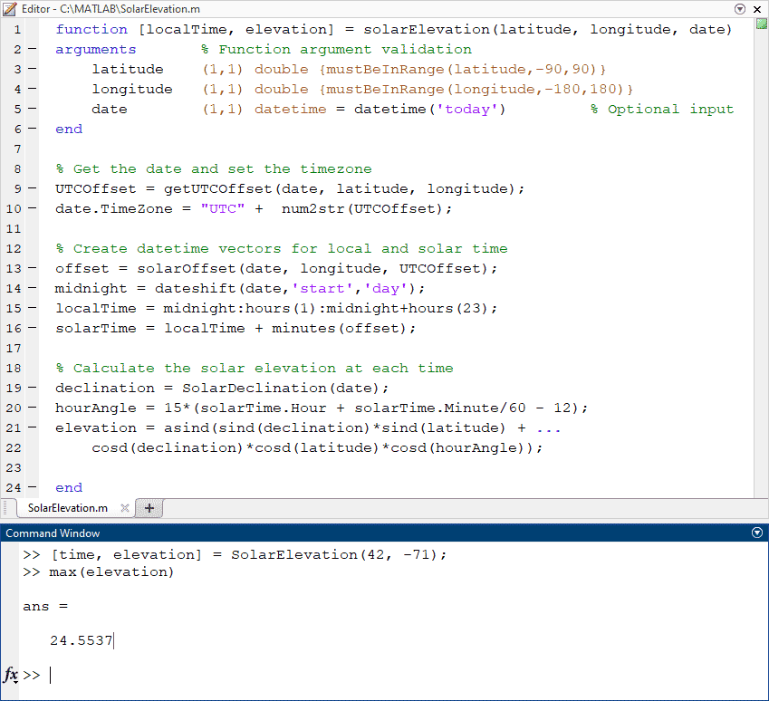Click the dotted grip on the editor tab bar
The image size is (769, 701).
pos(7,508)
